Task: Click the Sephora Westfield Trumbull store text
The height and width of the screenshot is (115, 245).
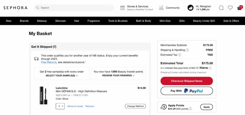Action: (140, 10)
